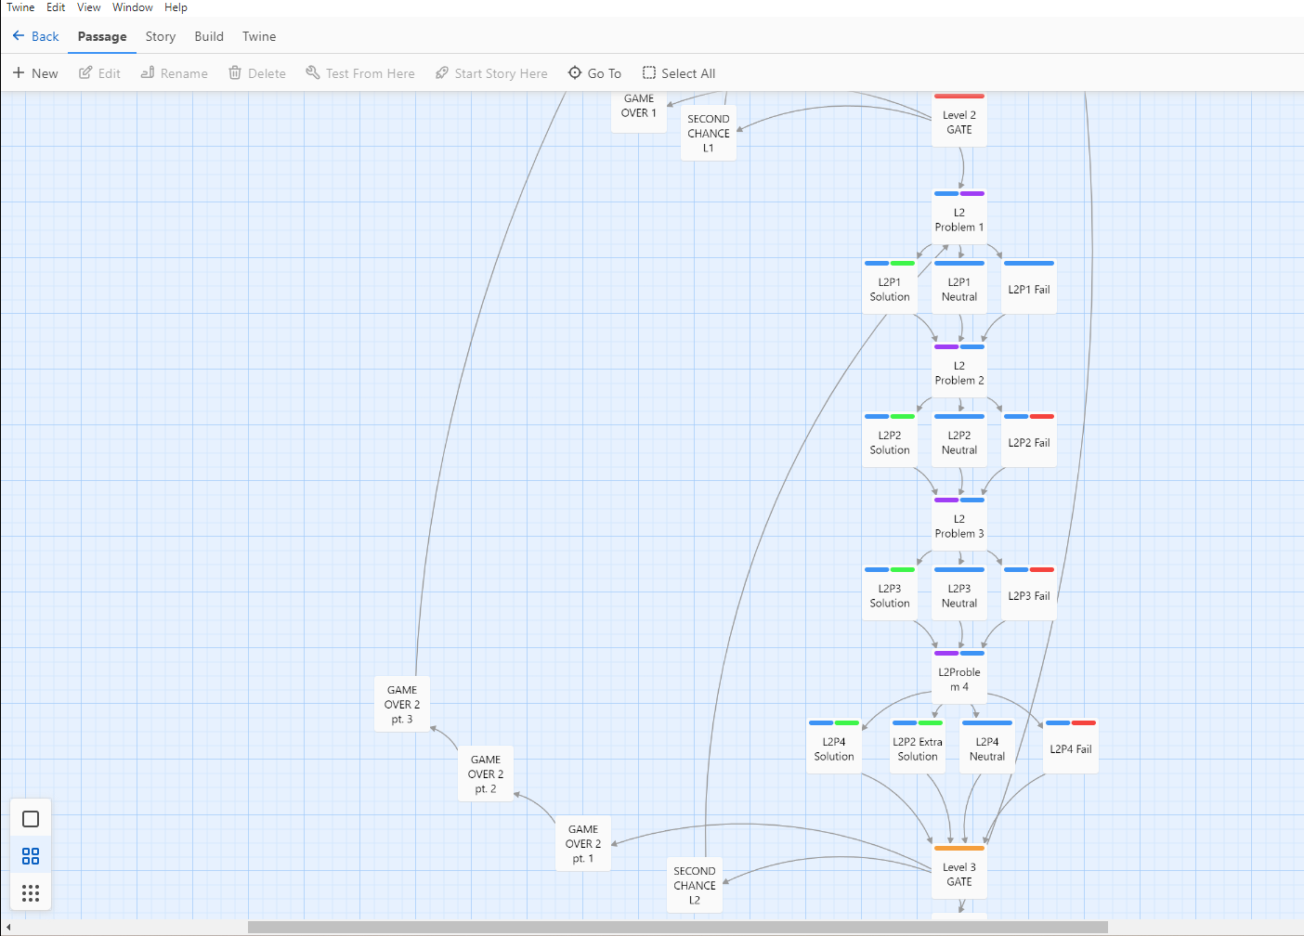Open the Help menu
The width and height of the screenshot is (1304, 936).
point(176,7)
